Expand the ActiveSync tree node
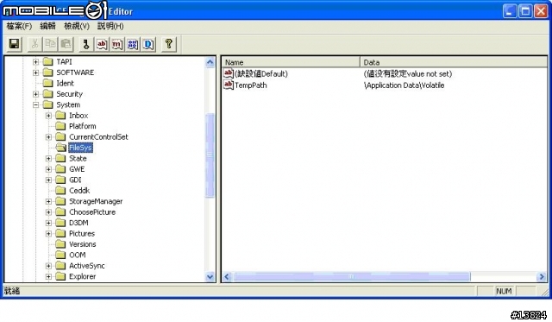 [x=48, y=266]
